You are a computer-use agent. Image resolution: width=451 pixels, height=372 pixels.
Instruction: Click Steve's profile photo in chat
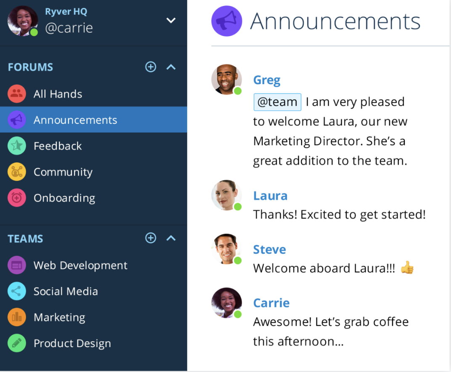tap(226, 249)
